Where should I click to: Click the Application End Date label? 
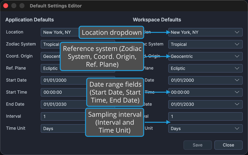click(x=15, y=104)
